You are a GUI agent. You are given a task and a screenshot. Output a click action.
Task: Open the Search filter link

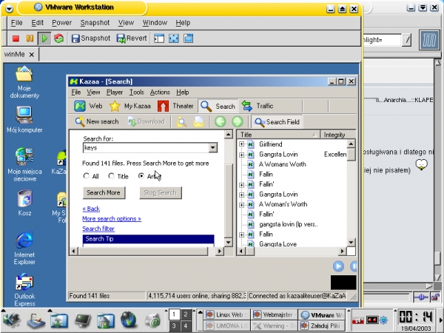click(98, 229)
